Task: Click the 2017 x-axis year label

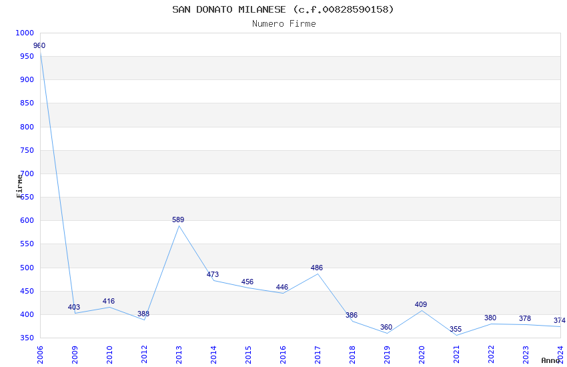Action: [318, 354]
